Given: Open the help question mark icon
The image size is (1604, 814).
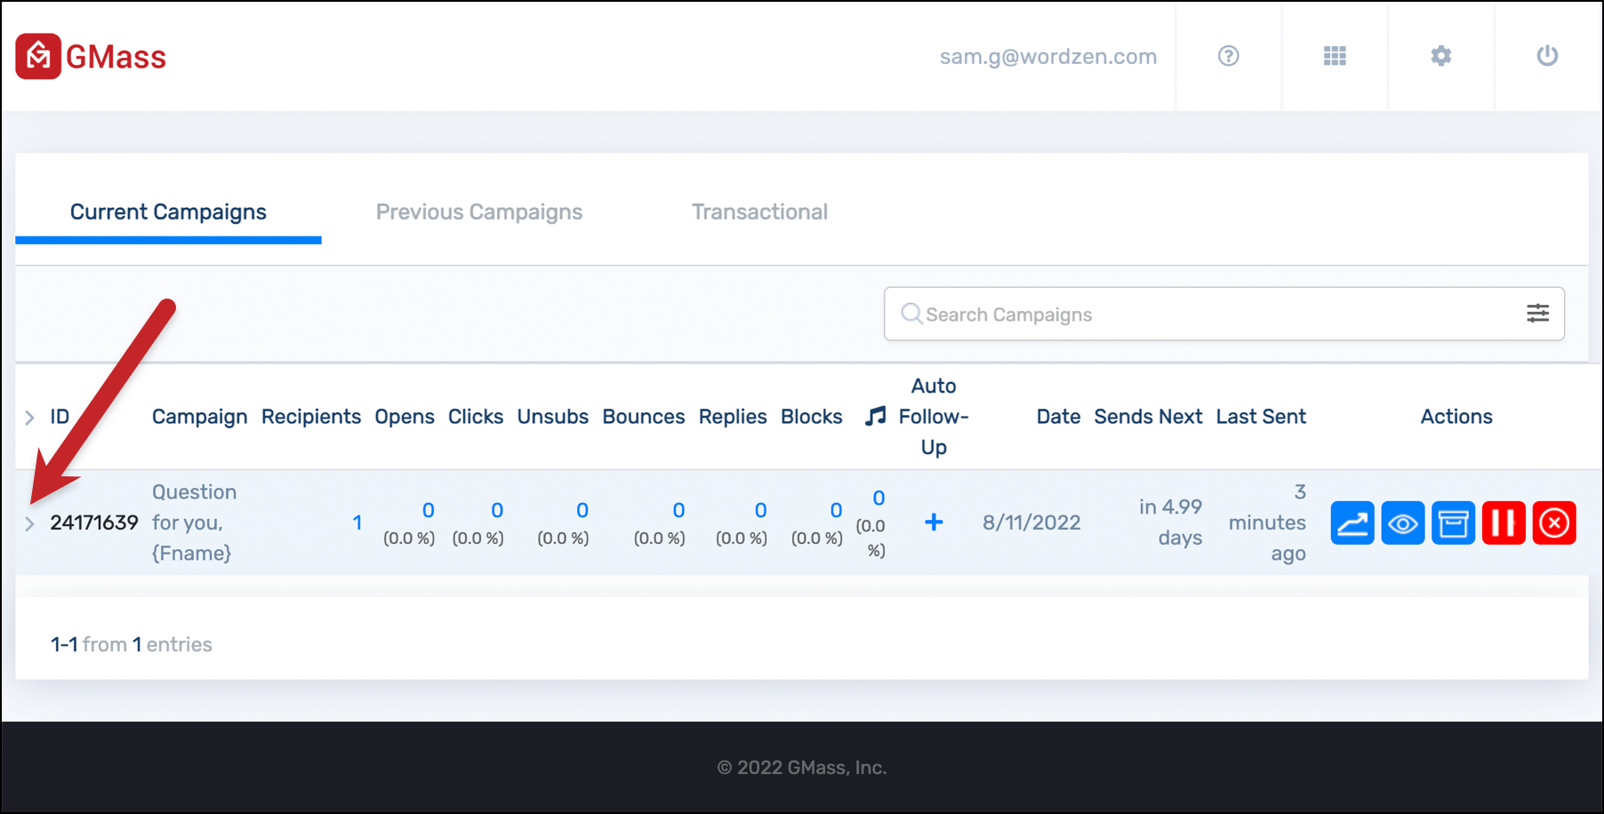Looking at the screenshot, I should pyautogui.click(x=1229, y=56).
